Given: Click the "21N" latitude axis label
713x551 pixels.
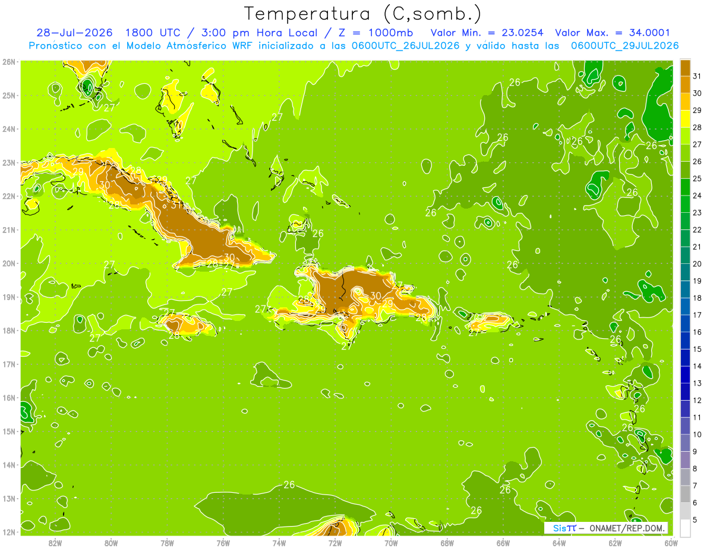Looking at the screenshot, I should coord(8,229).
